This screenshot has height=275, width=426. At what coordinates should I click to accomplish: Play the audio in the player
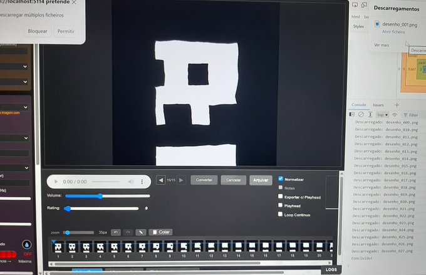point(56,182)
